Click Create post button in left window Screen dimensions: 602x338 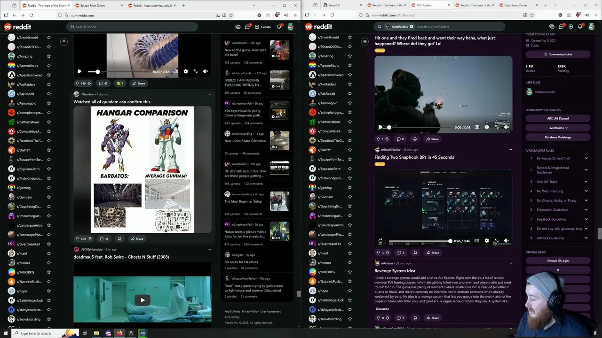263,27
